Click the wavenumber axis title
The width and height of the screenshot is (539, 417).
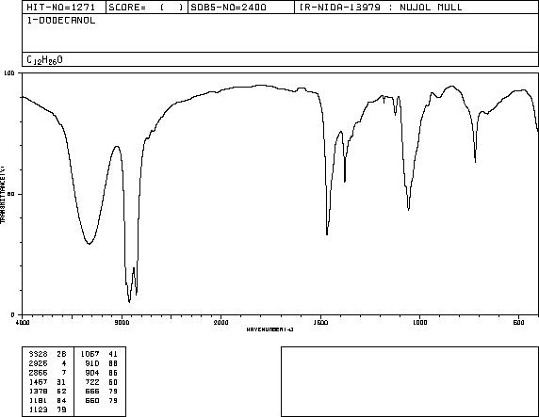[269, 329]
